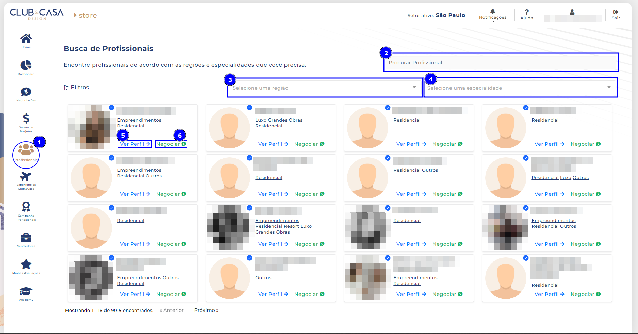Image resolution: width=638 pixels, height=334 pixels.
Task: Go to the 'Próximo »' results page
Action: pos(206,310)
